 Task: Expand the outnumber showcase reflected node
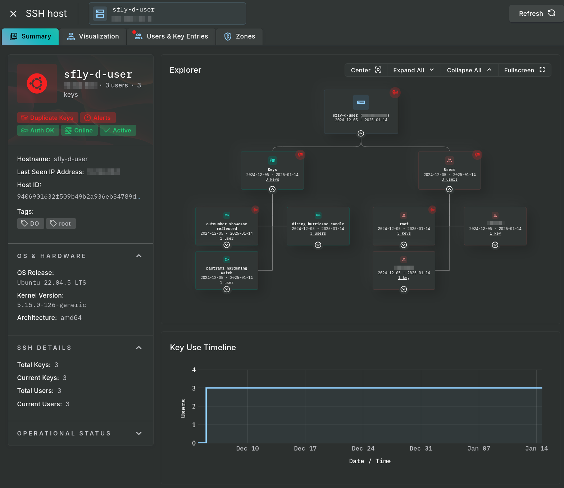pos(227,245)
